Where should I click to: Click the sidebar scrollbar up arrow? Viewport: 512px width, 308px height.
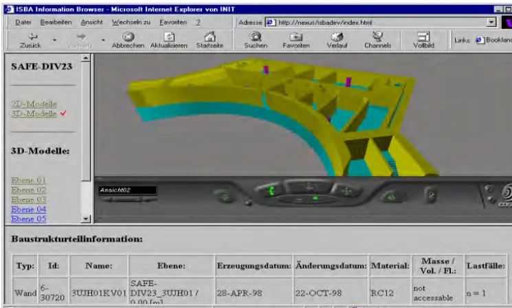[85, 58]
